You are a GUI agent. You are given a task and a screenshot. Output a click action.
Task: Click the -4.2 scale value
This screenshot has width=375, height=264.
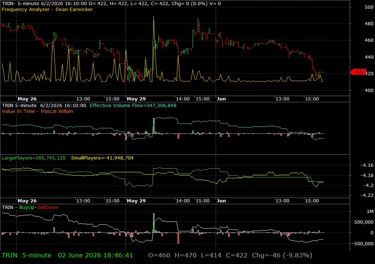[368, 185]
